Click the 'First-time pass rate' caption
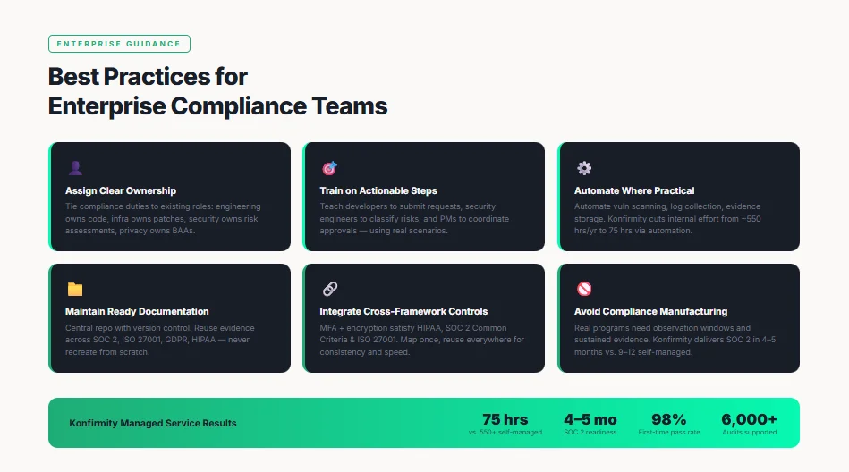This screenshot has width=849, height=472. point(668,432)
